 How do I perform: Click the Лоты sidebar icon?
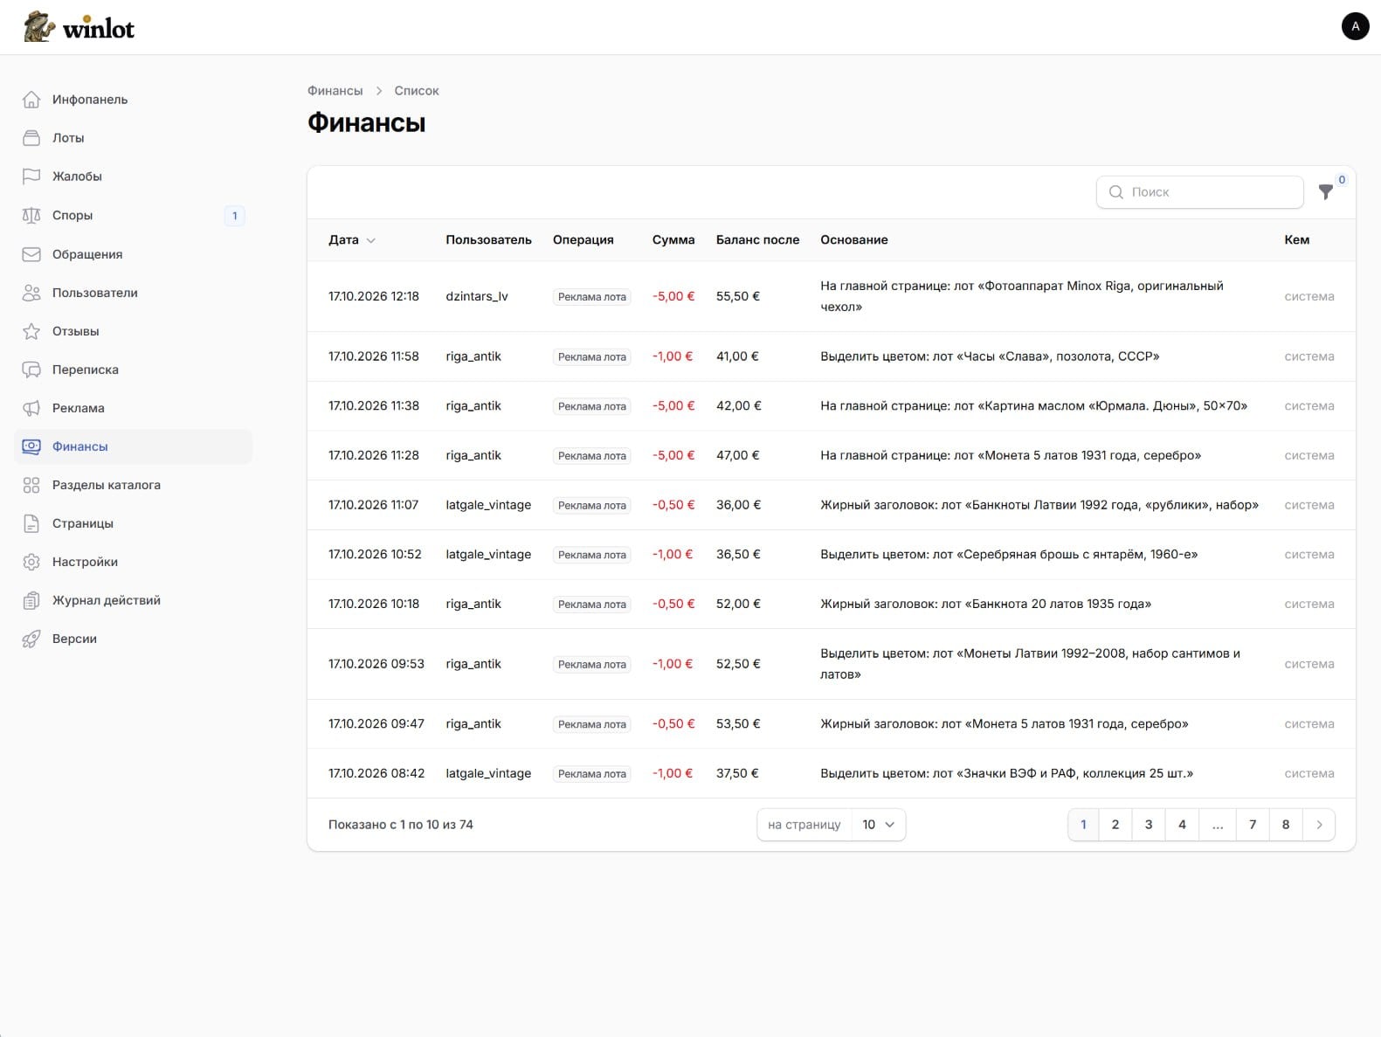point(31,138)
